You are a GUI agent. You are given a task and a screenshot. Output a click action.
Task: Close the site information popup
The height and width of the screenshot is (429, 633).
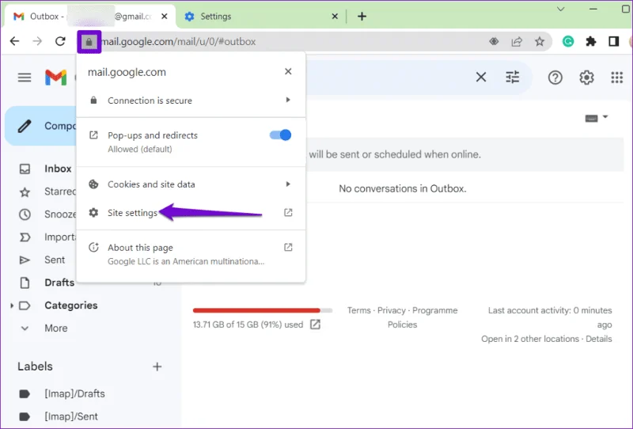288,71
